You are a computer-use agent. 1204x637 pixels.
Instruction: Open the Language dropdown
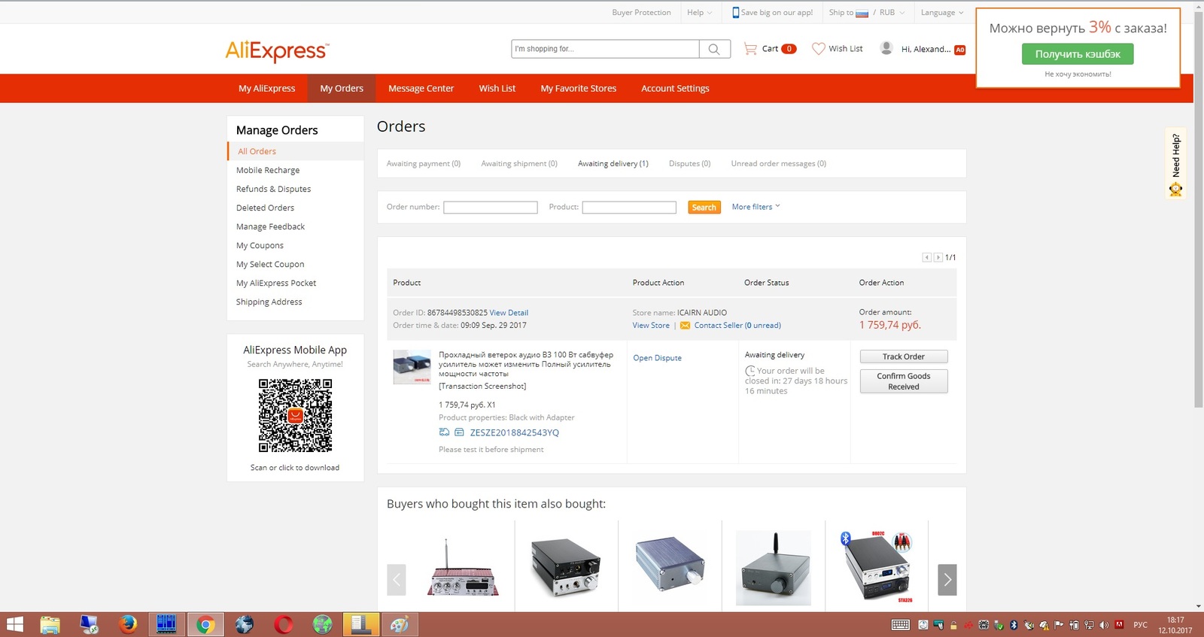(x=942, y=13)
